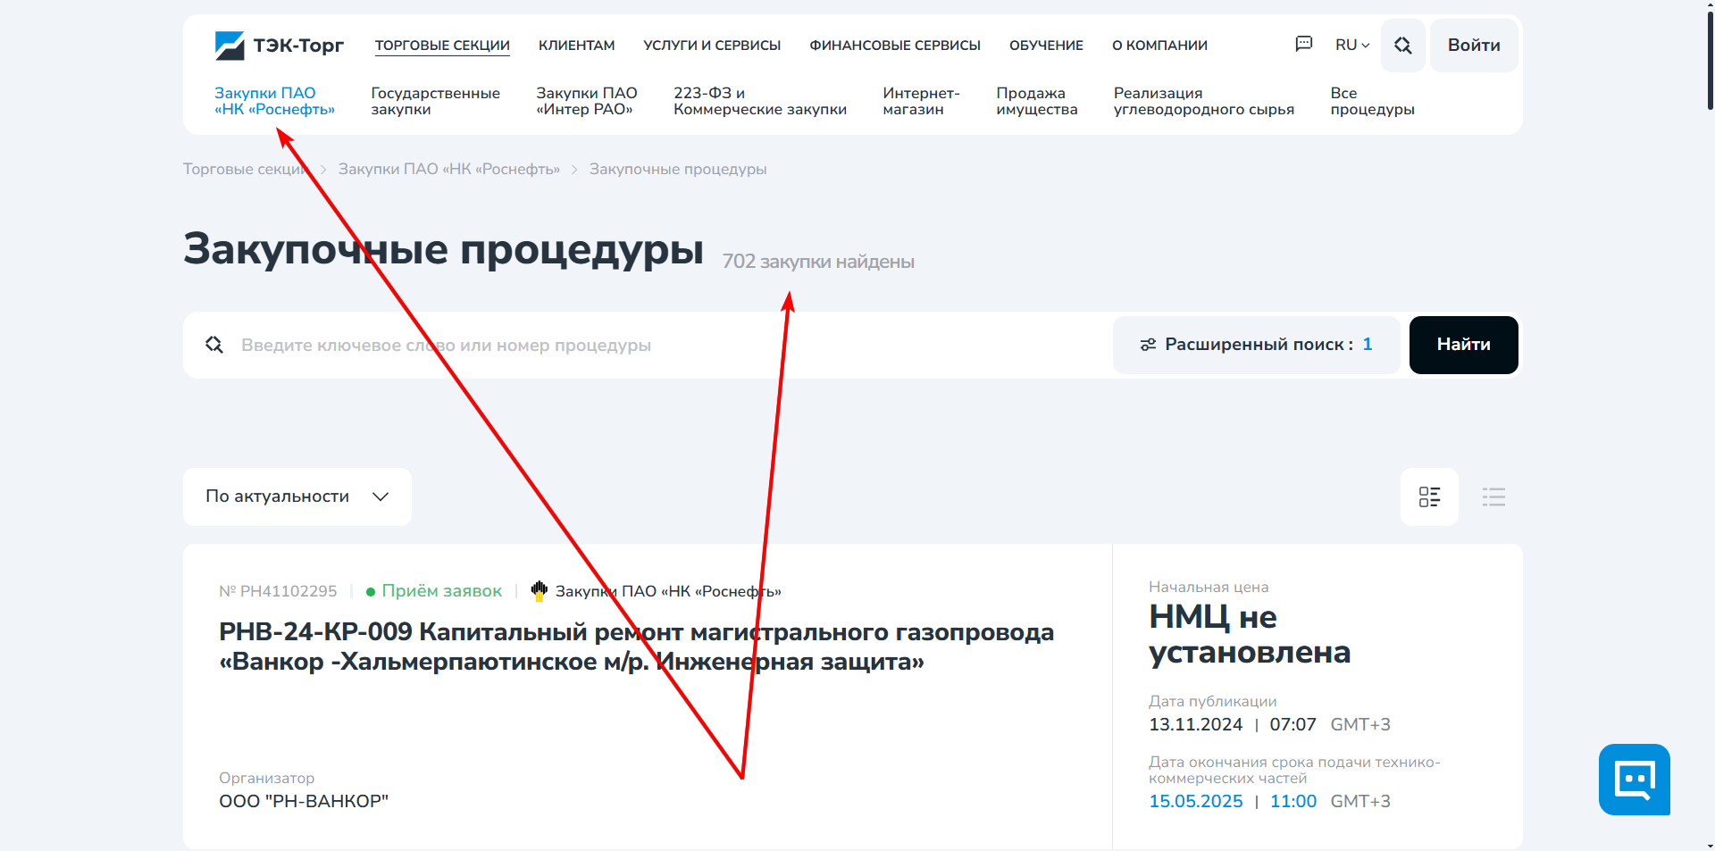Click the Найти button
1715x851 pixels.
click(x=1463, y=345)
